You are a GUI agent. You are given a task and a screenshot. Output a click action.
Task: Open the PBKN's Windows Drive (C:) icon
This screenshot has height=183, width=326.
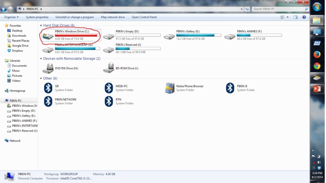tap(48, 36)
